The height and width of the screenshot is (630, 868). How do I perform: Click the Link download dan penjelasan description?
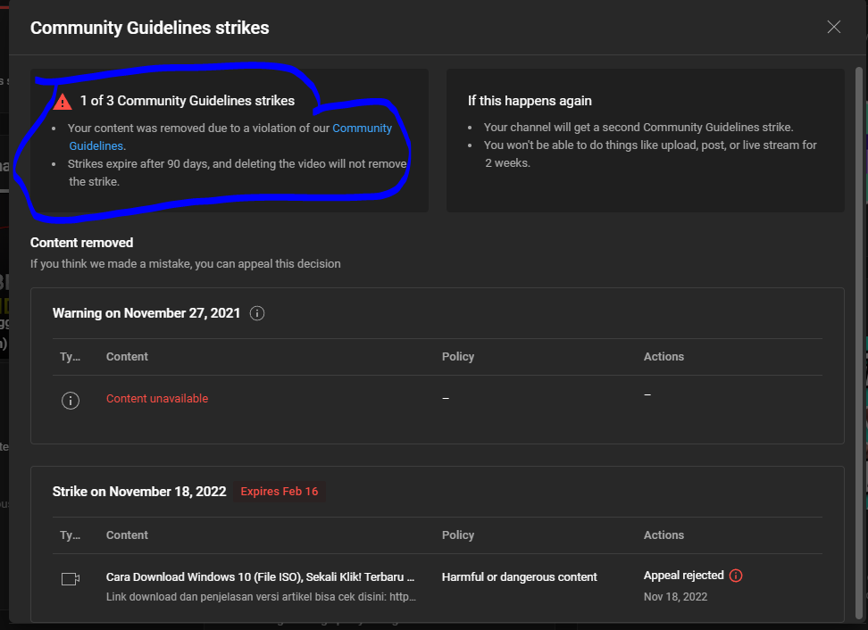[x=260, y=596]
